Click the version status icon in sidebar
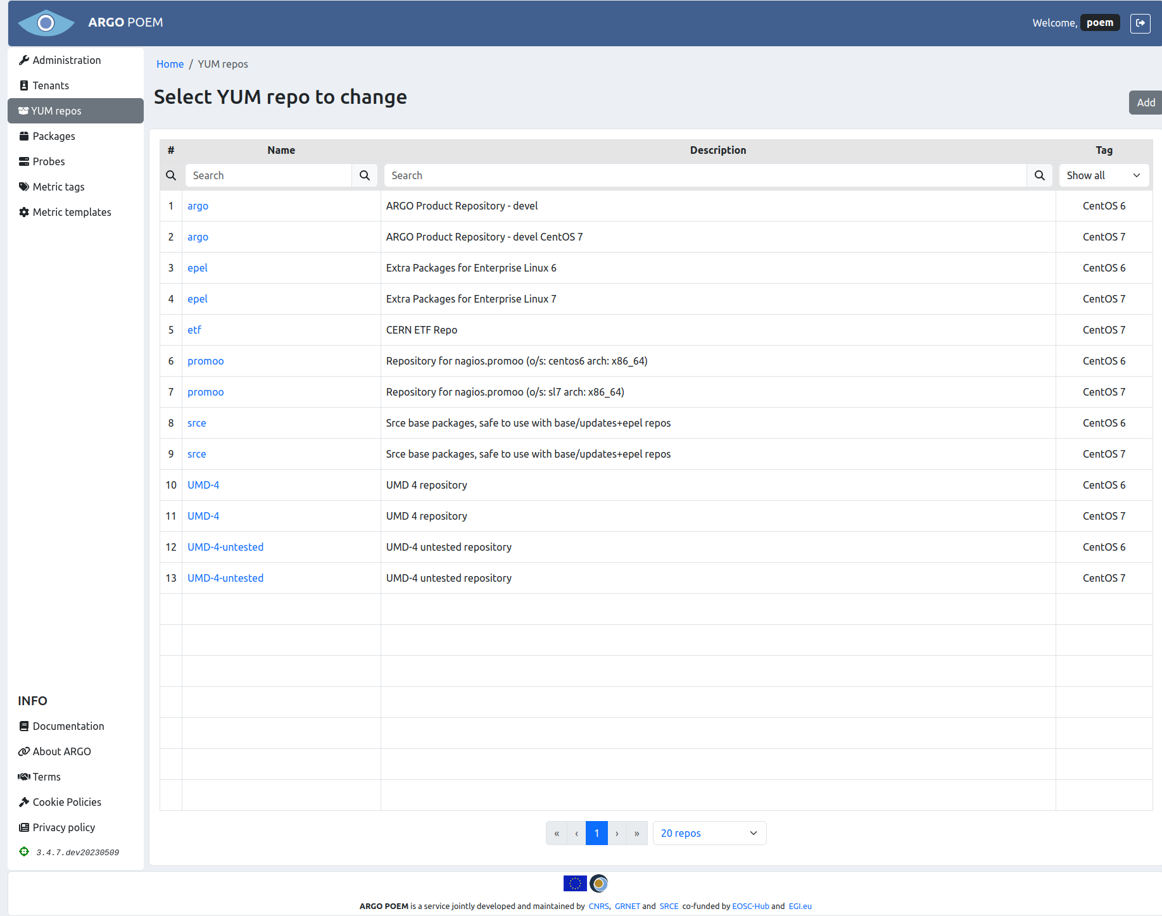Image resolution: width=1162 pixels, height=916 pixels. [24, 852]
